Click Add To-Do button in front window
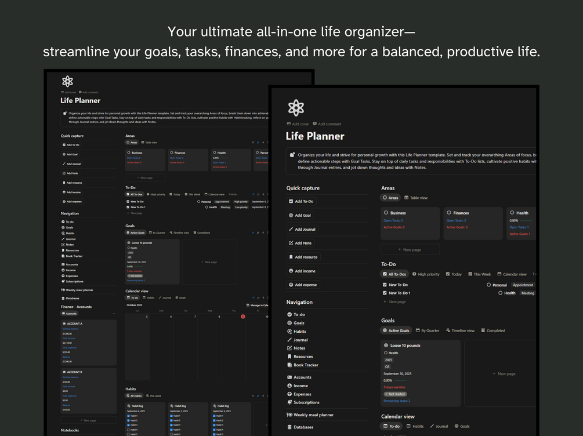The image size is (583, 436). 301,201
